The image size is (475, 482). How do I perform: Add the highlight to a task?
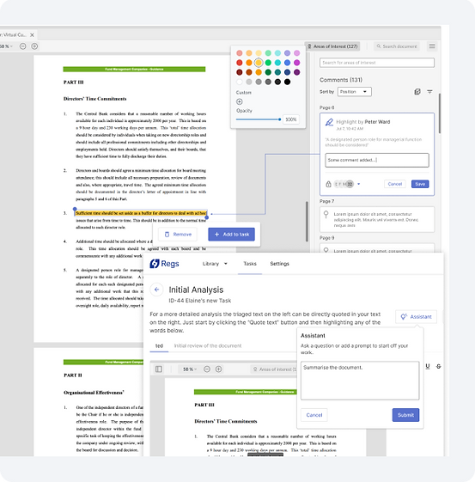[231, 235]
